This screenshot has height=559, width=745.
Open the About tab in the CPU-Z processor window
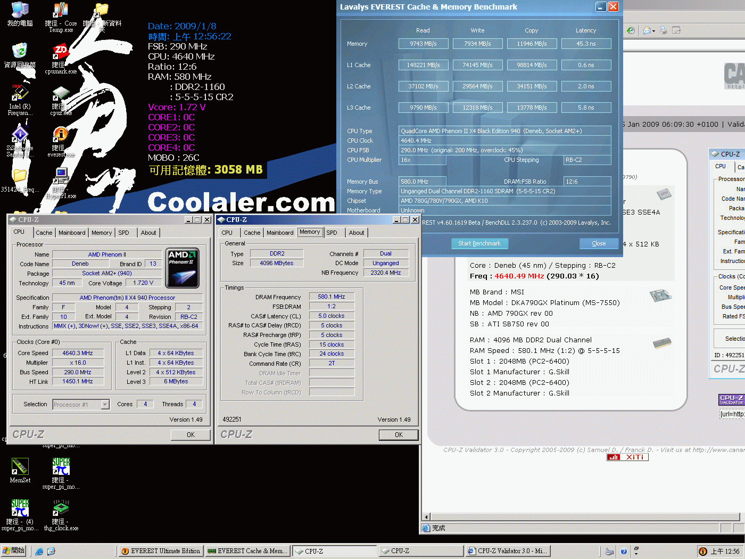tap(148, 233)
